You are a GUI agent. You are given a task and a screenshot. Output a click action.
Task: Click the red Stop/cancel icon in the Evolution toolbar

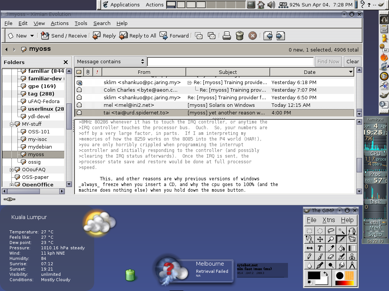point(253,36)
